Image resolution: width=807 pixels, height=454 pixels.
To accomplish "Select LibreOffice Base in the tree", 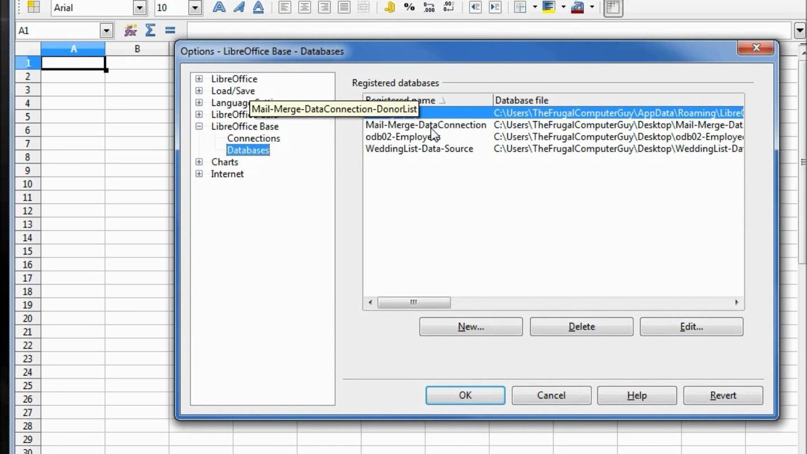I will [x=245, y=127].
